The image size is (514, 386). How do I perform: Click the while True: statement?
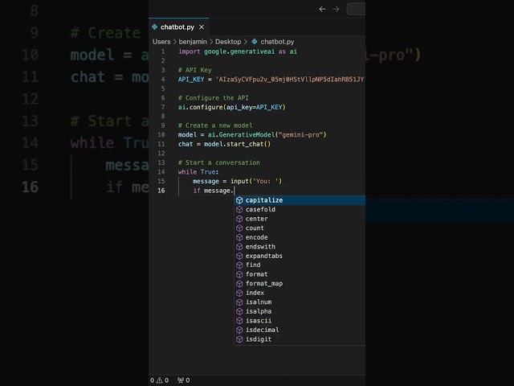point(198,171)
